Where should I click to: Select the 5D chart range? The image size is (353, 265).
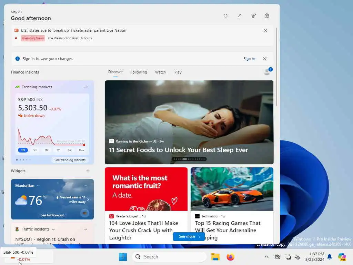point(34,150)
